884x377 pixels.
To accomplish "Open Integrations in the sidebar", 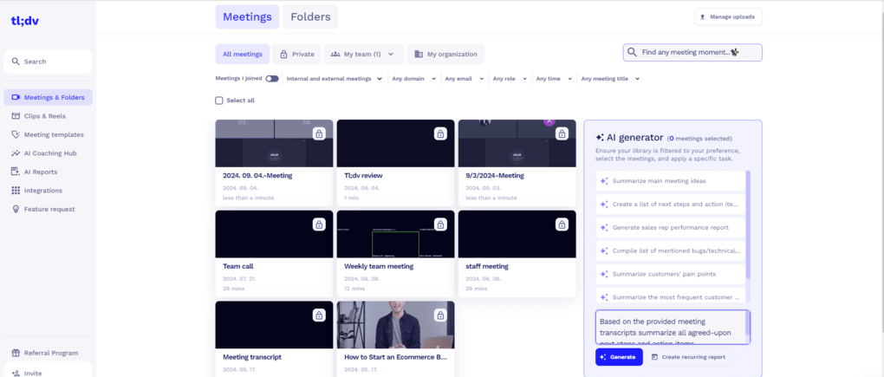I will tap(42, 191).
